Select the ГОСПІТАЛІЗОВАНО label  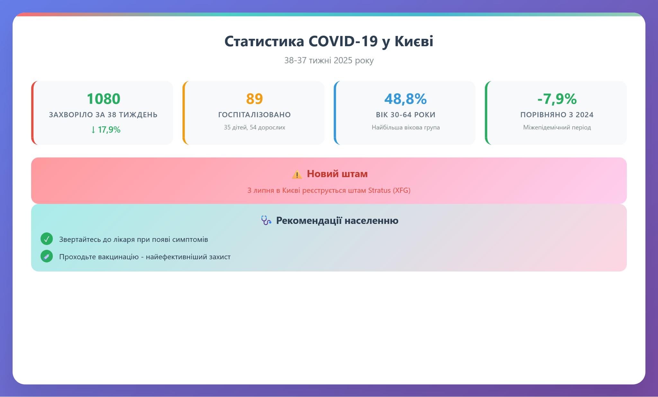pos(254,115)
